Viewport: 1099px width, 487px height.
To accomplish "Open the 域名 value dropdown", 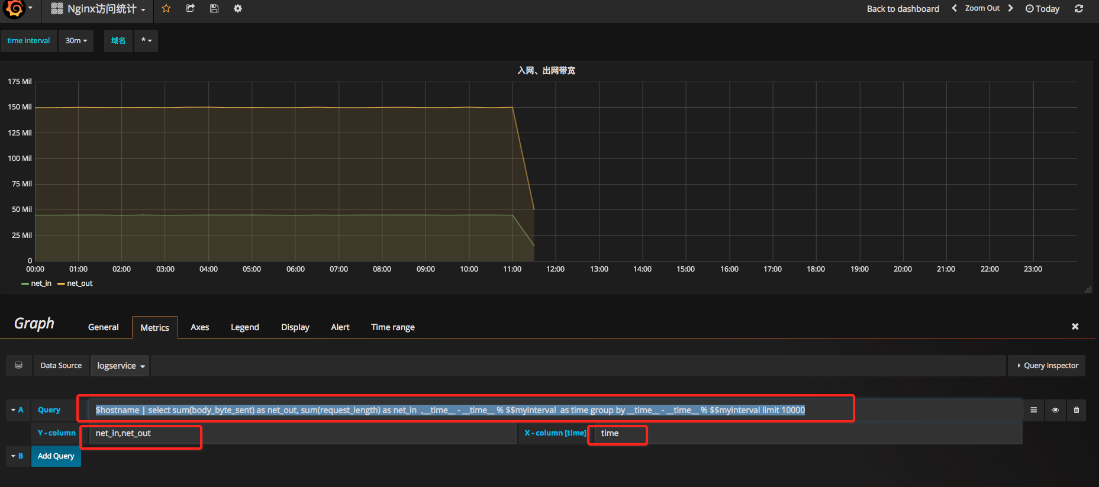I will click(x=146, y=41).
